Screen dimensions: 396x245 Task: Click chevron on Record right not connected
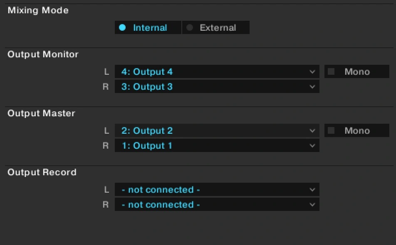tap(312, 205)
